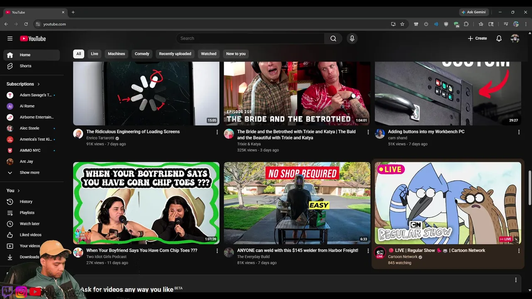The height and width of the screenshot is (299, 532).
Task: Click the search magnifier button
Action: pos(333,38)
